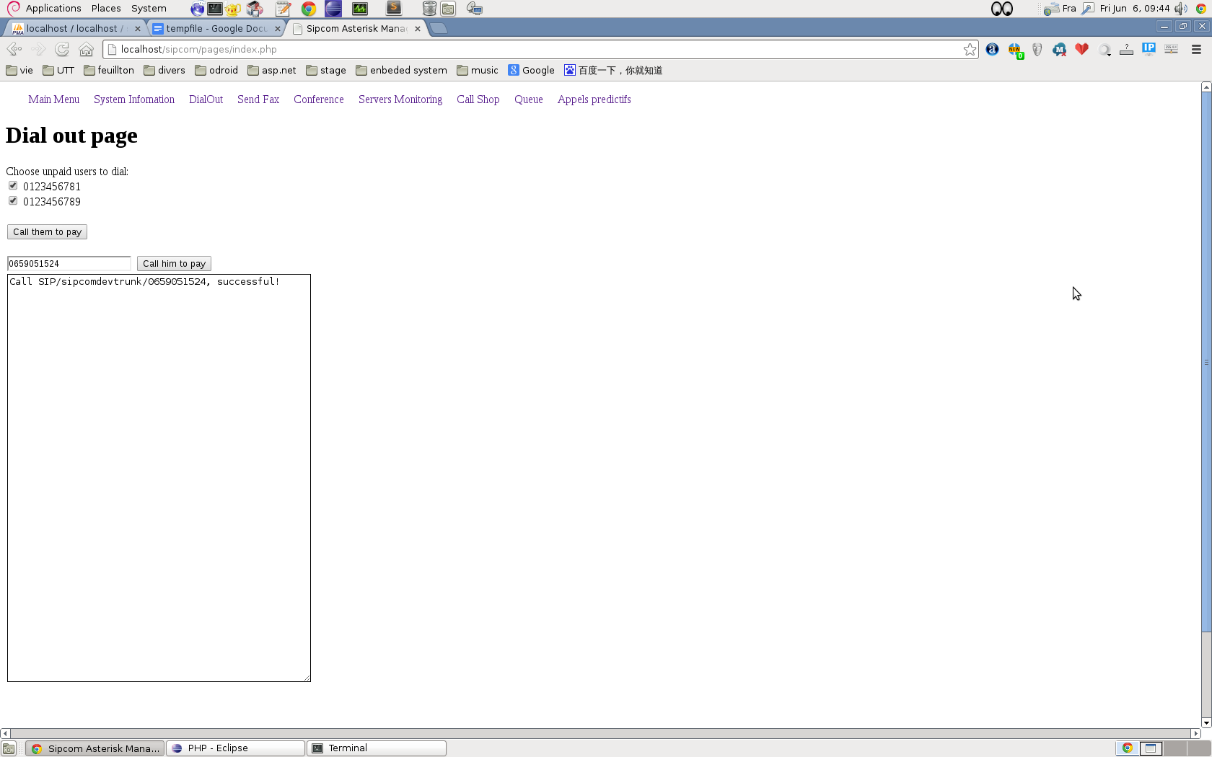
Task: Click the browser reload icon
Action: pos(62,49)
